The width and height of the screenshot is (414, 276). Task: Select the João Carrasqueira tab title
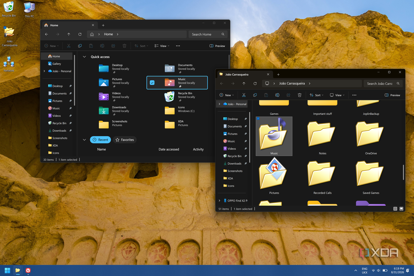(237, 75)
